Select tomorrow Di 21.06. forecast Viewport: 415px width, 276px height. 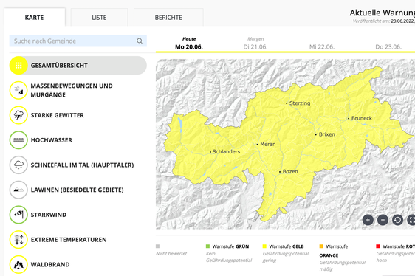255,44
